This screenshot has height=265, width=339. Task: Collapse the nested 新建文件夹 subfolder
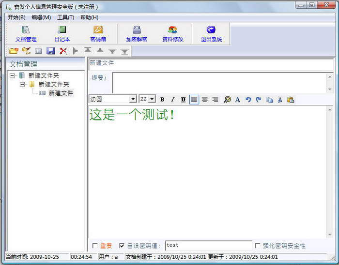pyautogui.click(x=22, y=84)
